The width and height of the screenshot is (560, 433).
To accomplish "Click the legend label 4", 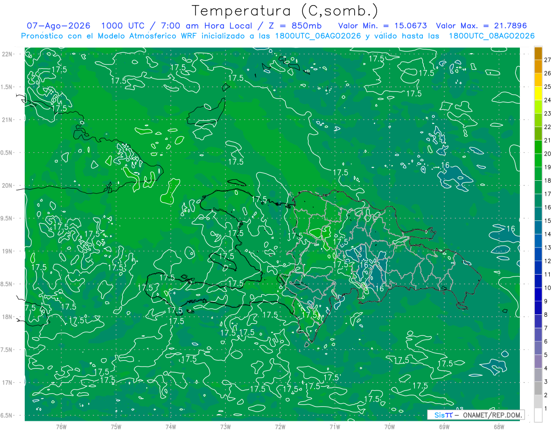I will [x=546, y=369].
